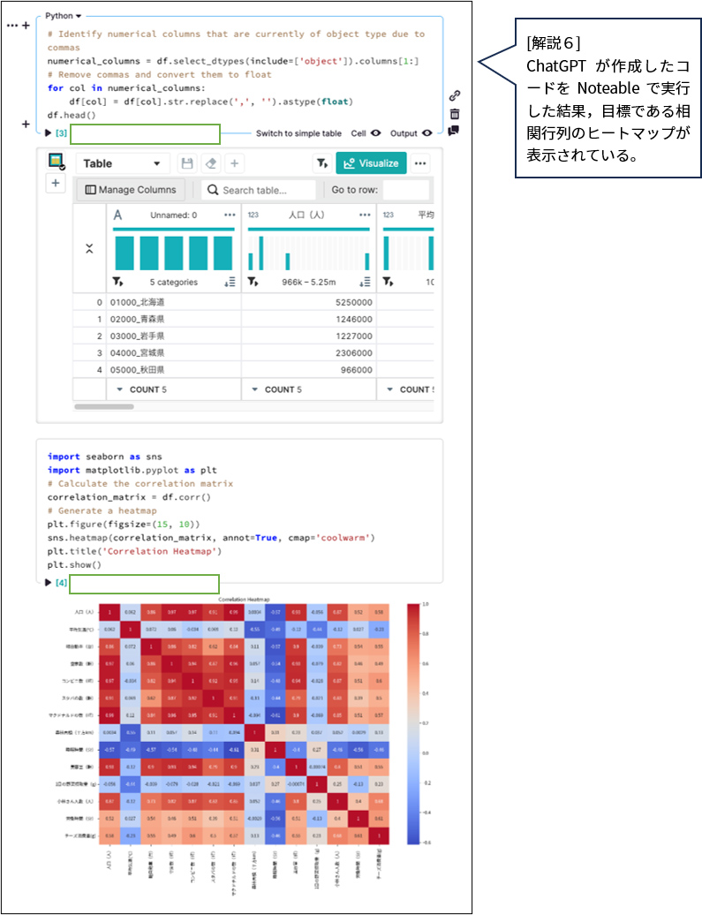The image size is (702, 915).
Task: Toggle Cell visibility eye icon
Action: 376,133
